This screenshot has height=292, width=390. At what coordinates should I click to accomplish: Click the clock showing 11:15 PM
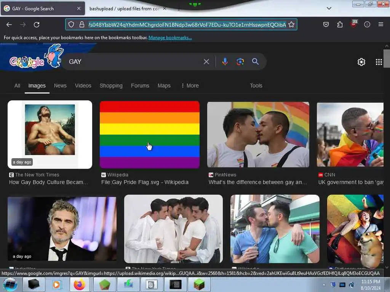(x=370, y=282)
